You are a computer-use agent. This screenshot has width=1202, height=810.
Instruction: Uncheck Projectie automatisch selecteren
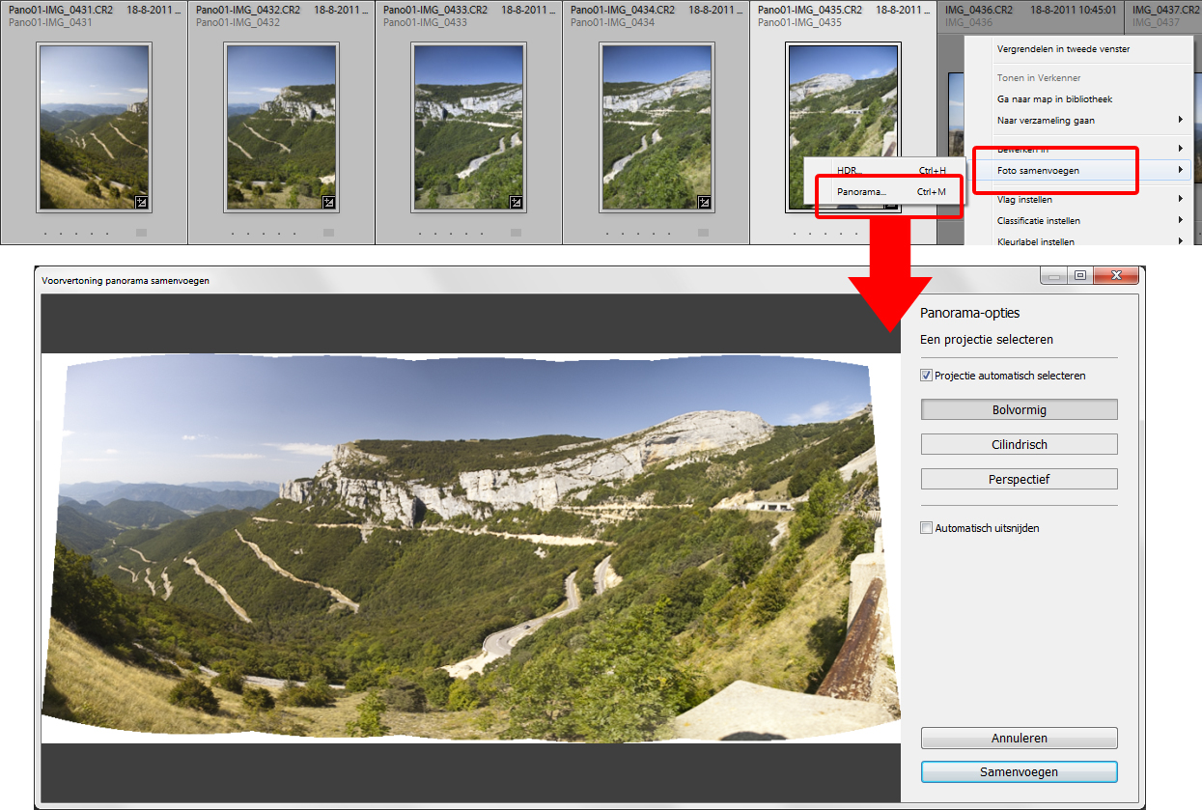pyautogui.click(x=927, y=376)
